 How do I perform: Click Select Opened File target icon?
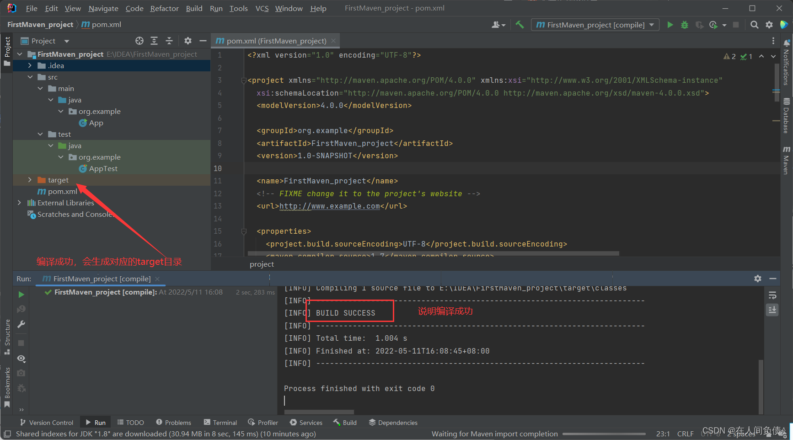(x=139, y=41)
